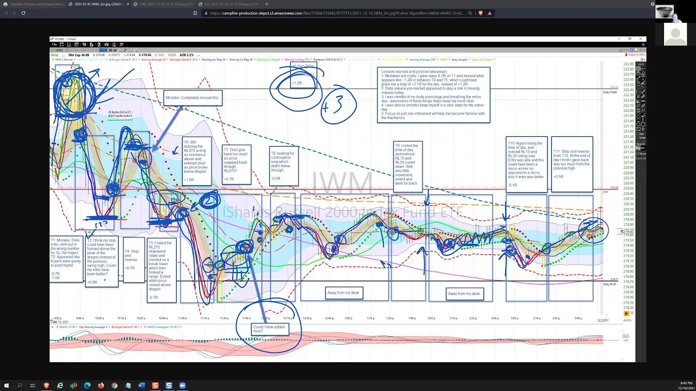Go forward in browser history

click(x=14, y=12)
